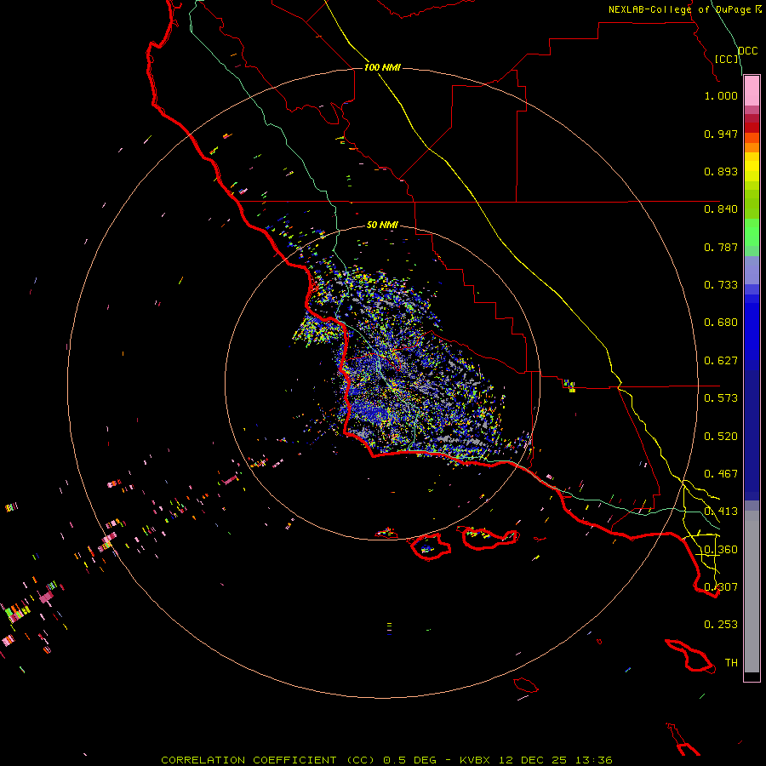Click the 100 NMI range ring label
Screen dimensions: 766x766
[x=382, y=67]
